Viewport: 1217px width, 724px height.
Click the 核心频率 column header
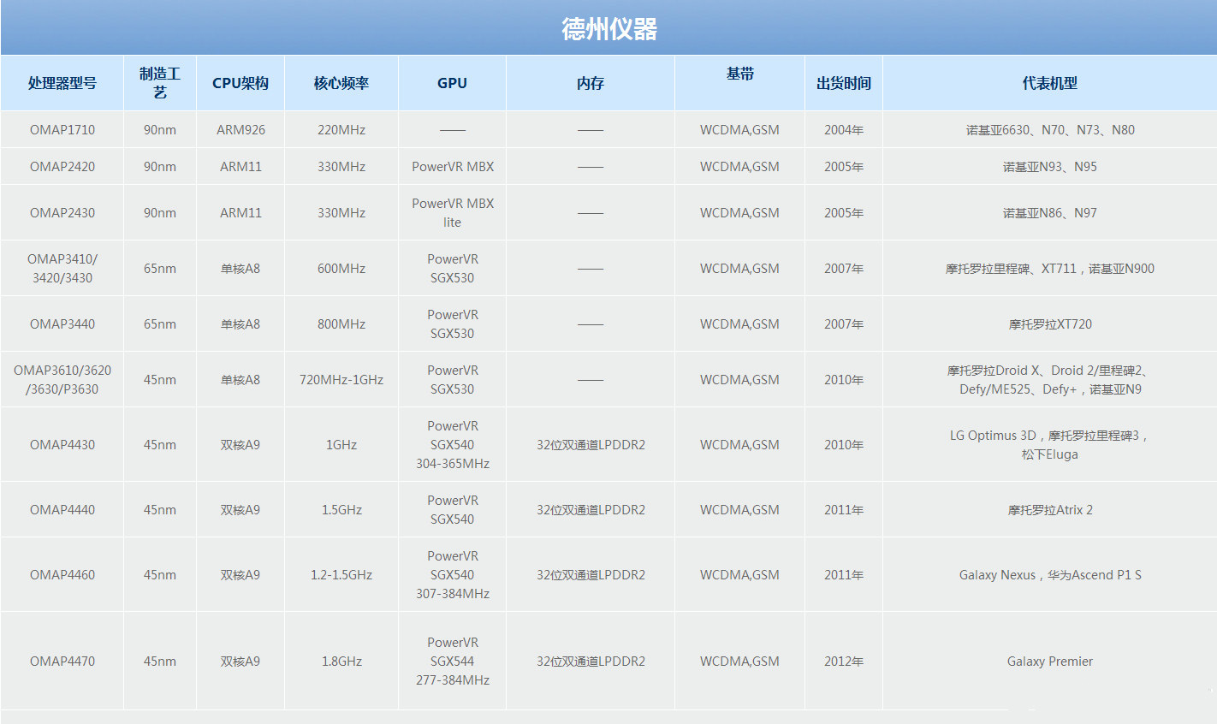point(341,83)
